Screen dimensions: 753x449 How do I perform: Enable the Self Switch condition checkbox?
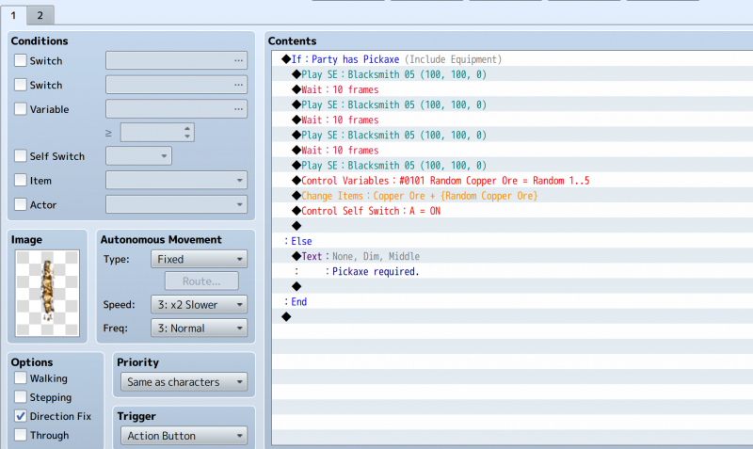point(20,155)
